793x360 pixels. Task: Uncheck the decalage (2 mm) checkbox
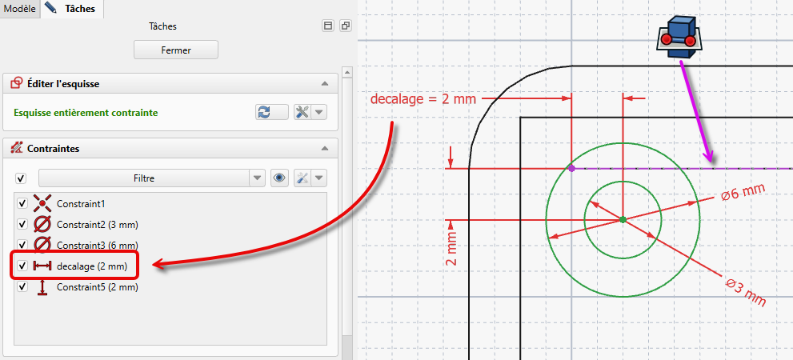tap(22, 266)
